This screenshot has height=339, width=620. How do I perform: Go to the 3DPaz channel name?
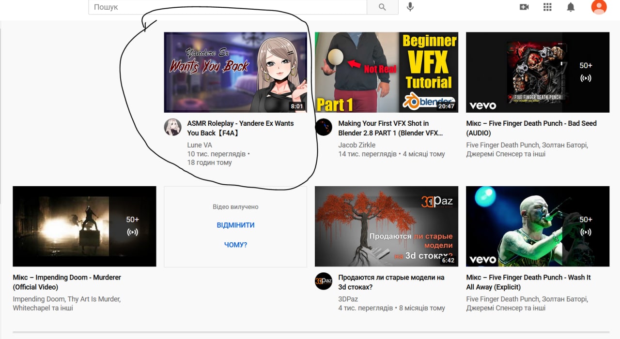click(348, 299)
